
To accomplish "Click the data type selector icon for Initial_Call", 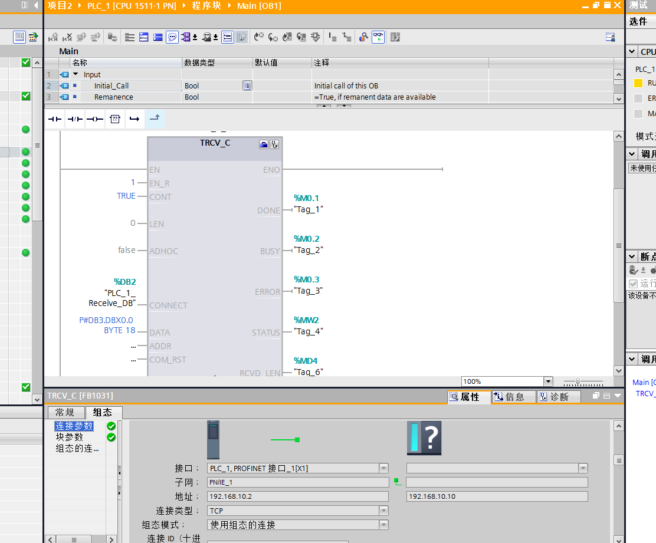I will click(247, 85).
